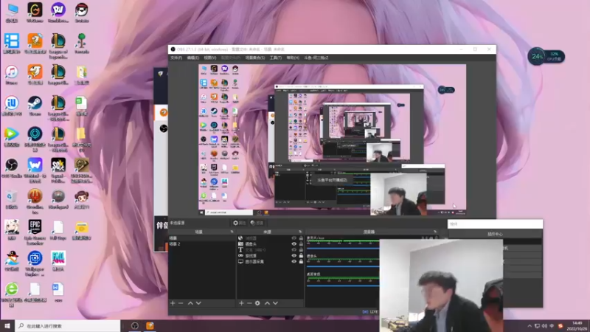The height and width of the screenshot is (332, 590).
Task: Click the Filters button above Sources
Action: point(257,223)
